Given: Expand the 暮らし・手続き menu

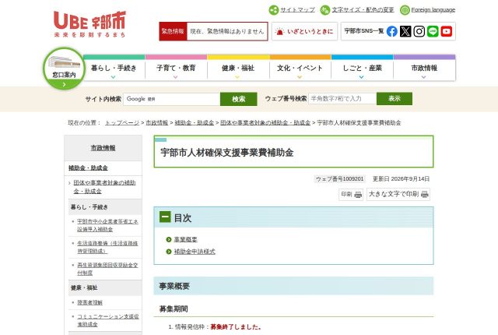Looking at the screenshot, I should [x=114, y=68].
